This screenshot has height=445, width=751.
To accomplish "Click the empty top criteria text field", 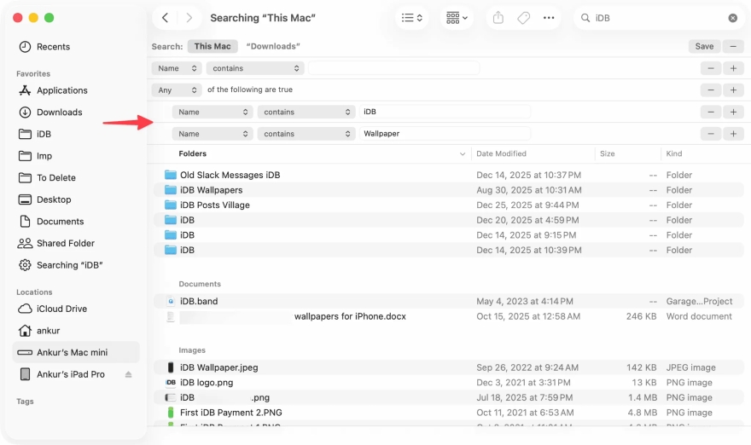I will [393, 68].
